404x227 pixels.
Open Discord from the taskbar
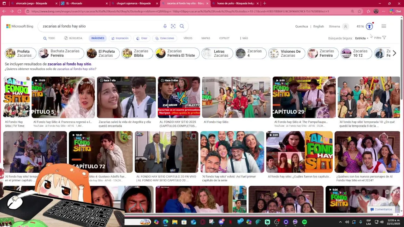click(221, 222)
